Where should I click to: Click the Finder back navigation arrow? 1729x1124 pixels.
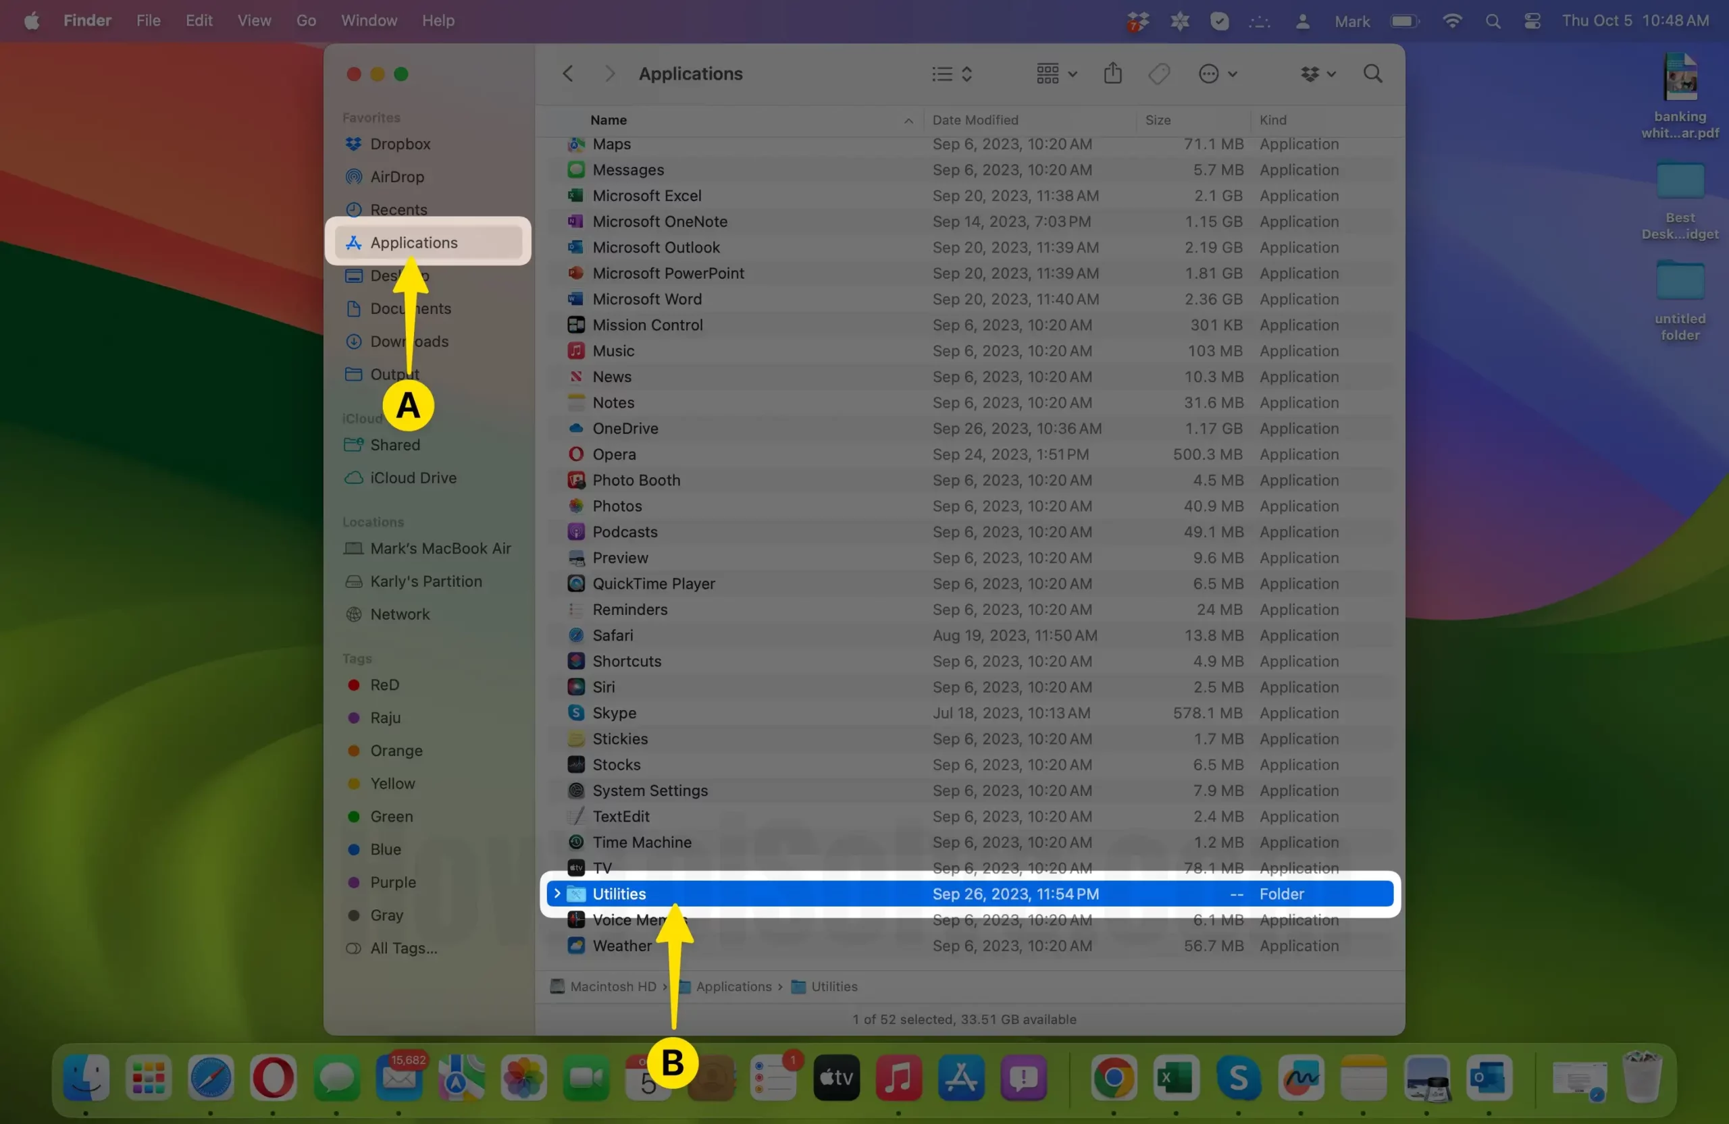click(568, 74)
